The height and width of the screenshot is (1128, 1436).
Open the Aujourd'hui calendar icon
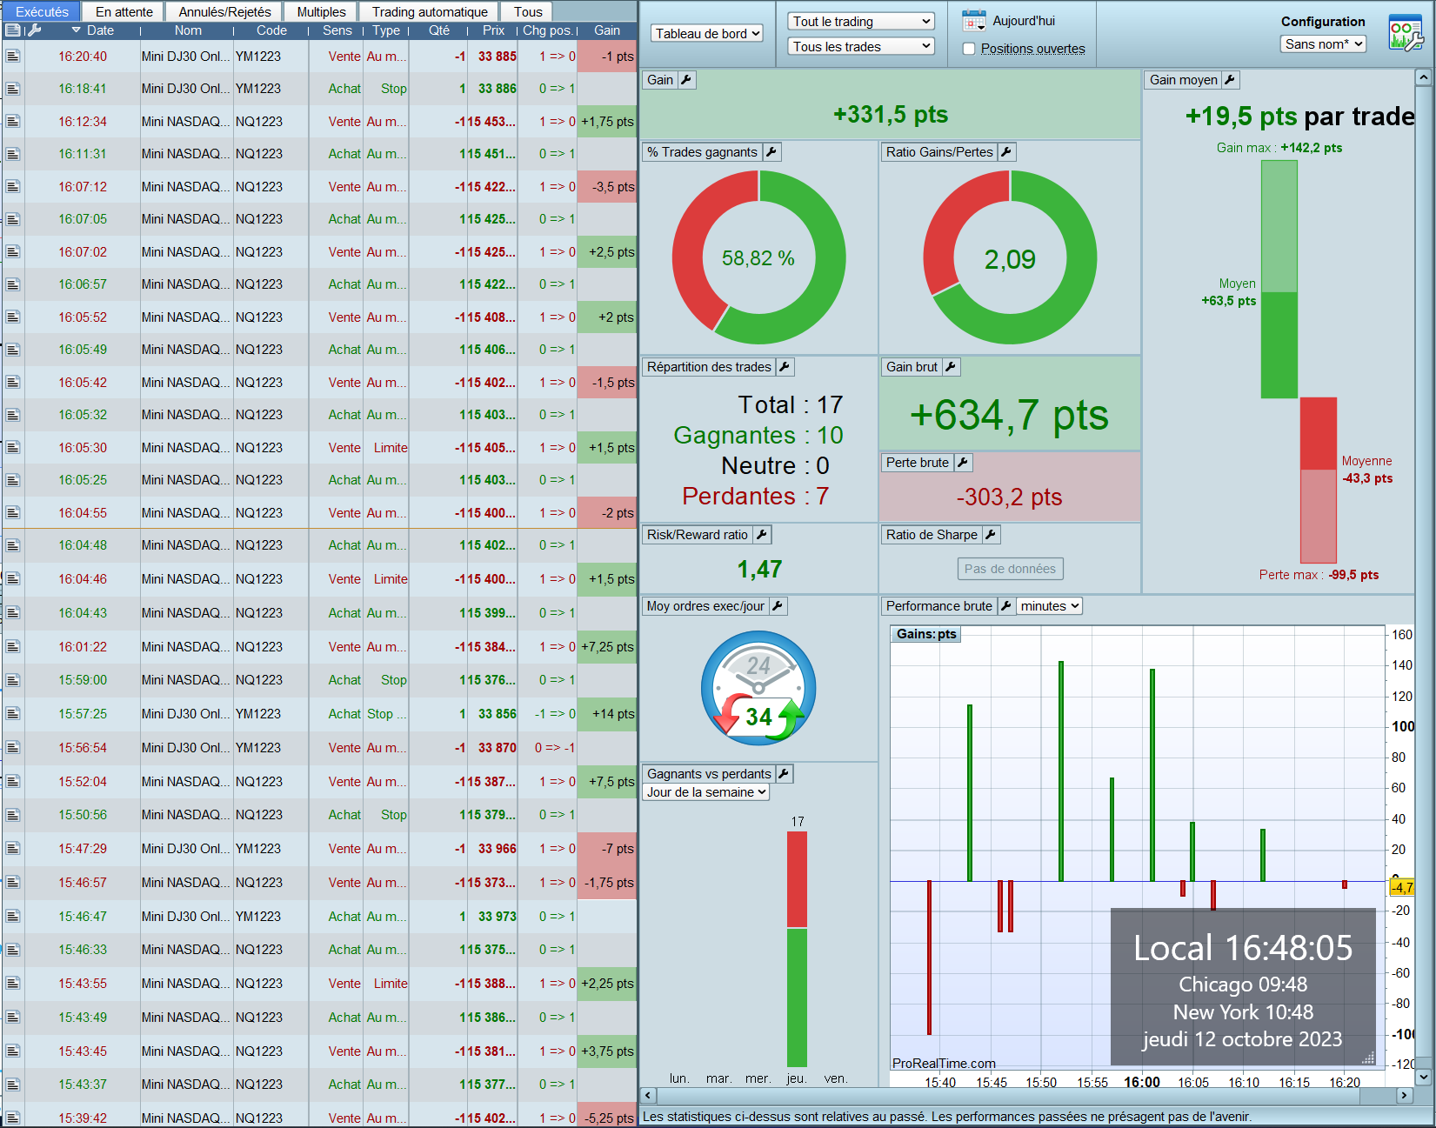pyautogui.click(x=973, y=20)
